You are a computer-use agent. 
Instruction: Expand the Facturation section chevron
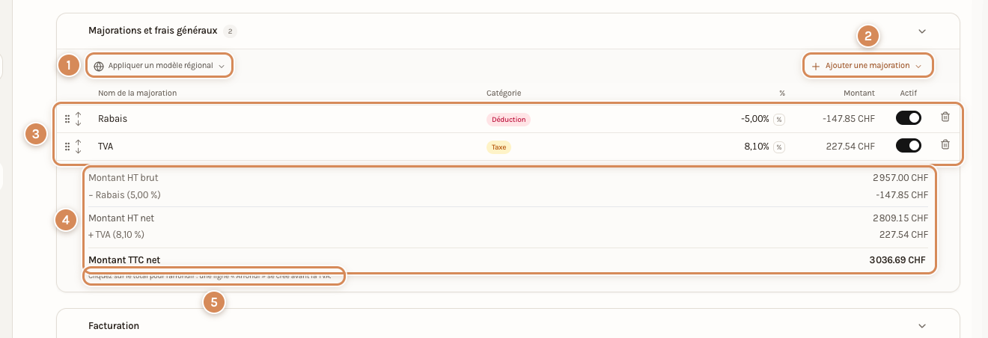coord(922,326)
